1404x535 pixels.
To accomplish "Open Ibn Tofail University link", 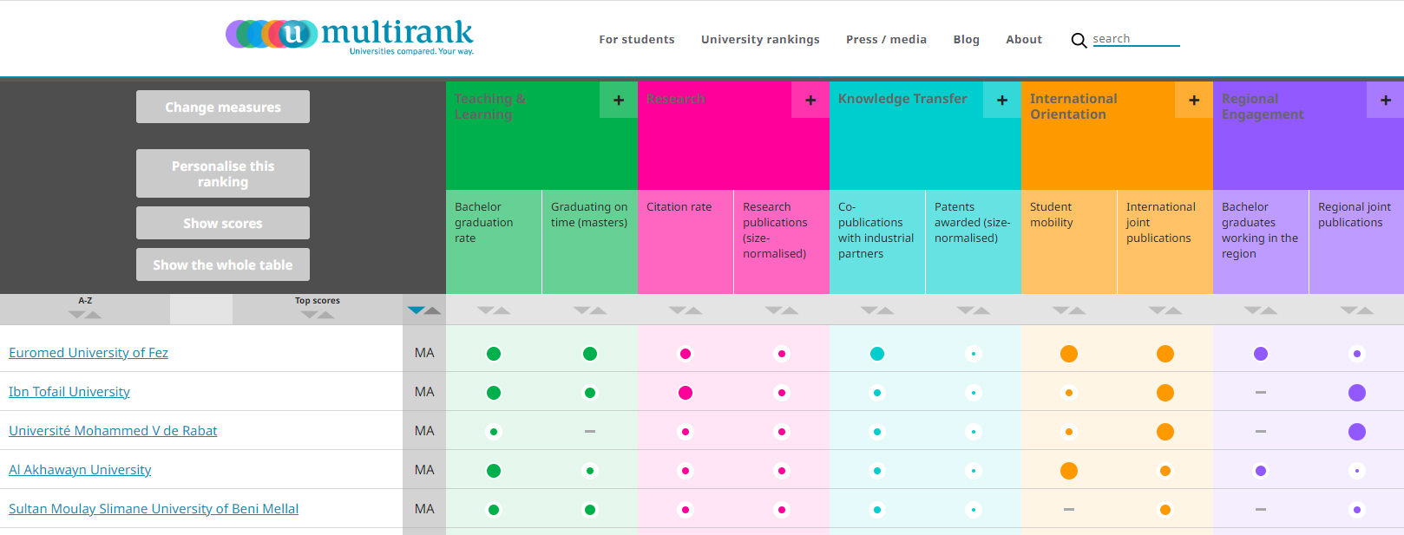I will 69,392.
